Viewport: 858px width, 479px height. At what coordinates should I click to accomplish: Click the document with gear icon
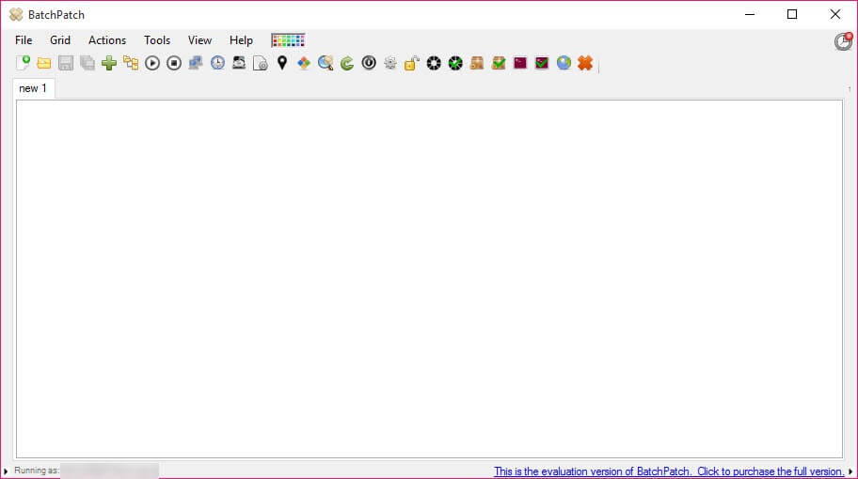coord(261,63)
